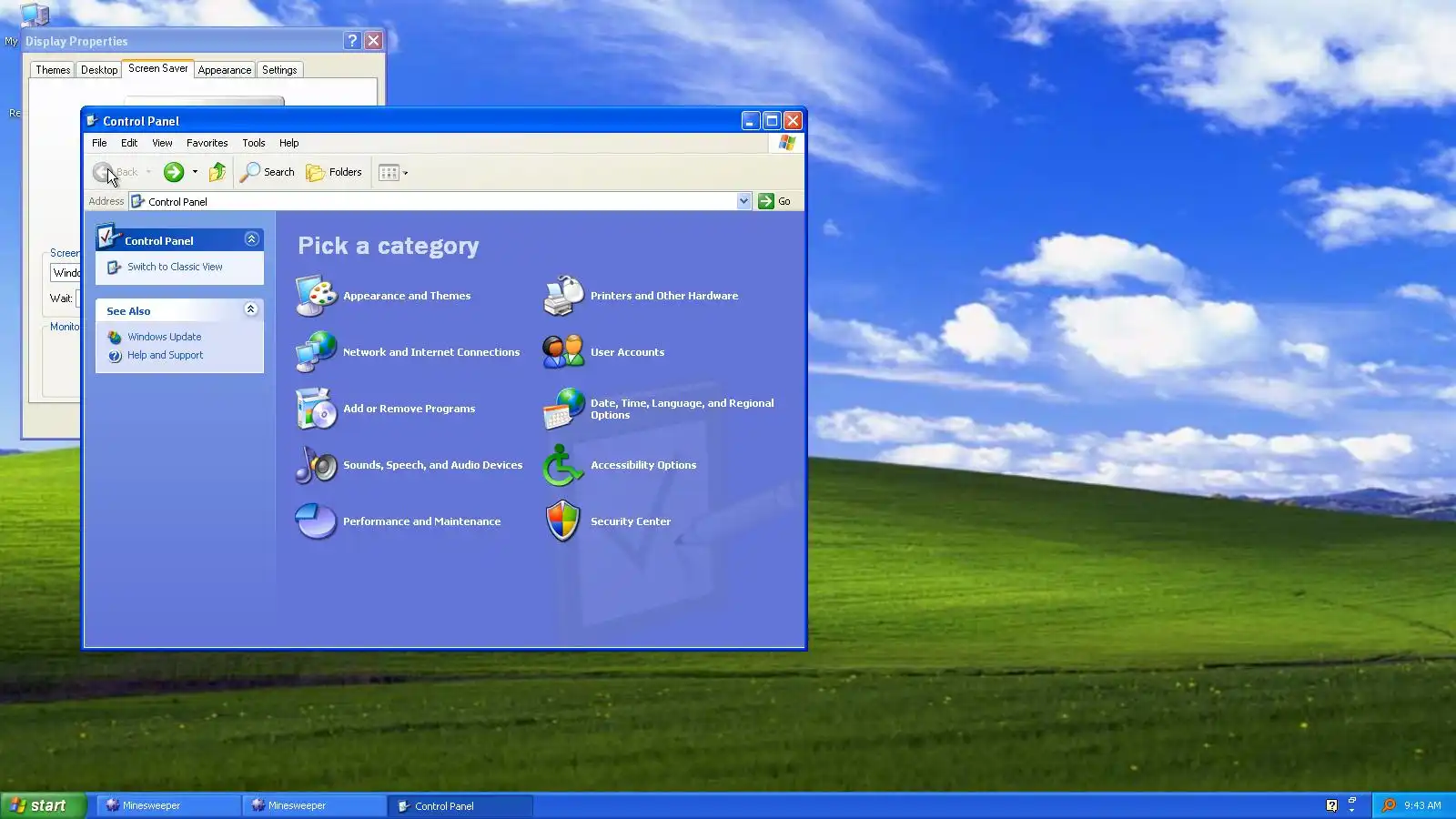Select the My Computer desktop icon
1456x819 pixels.
[35, 14]
